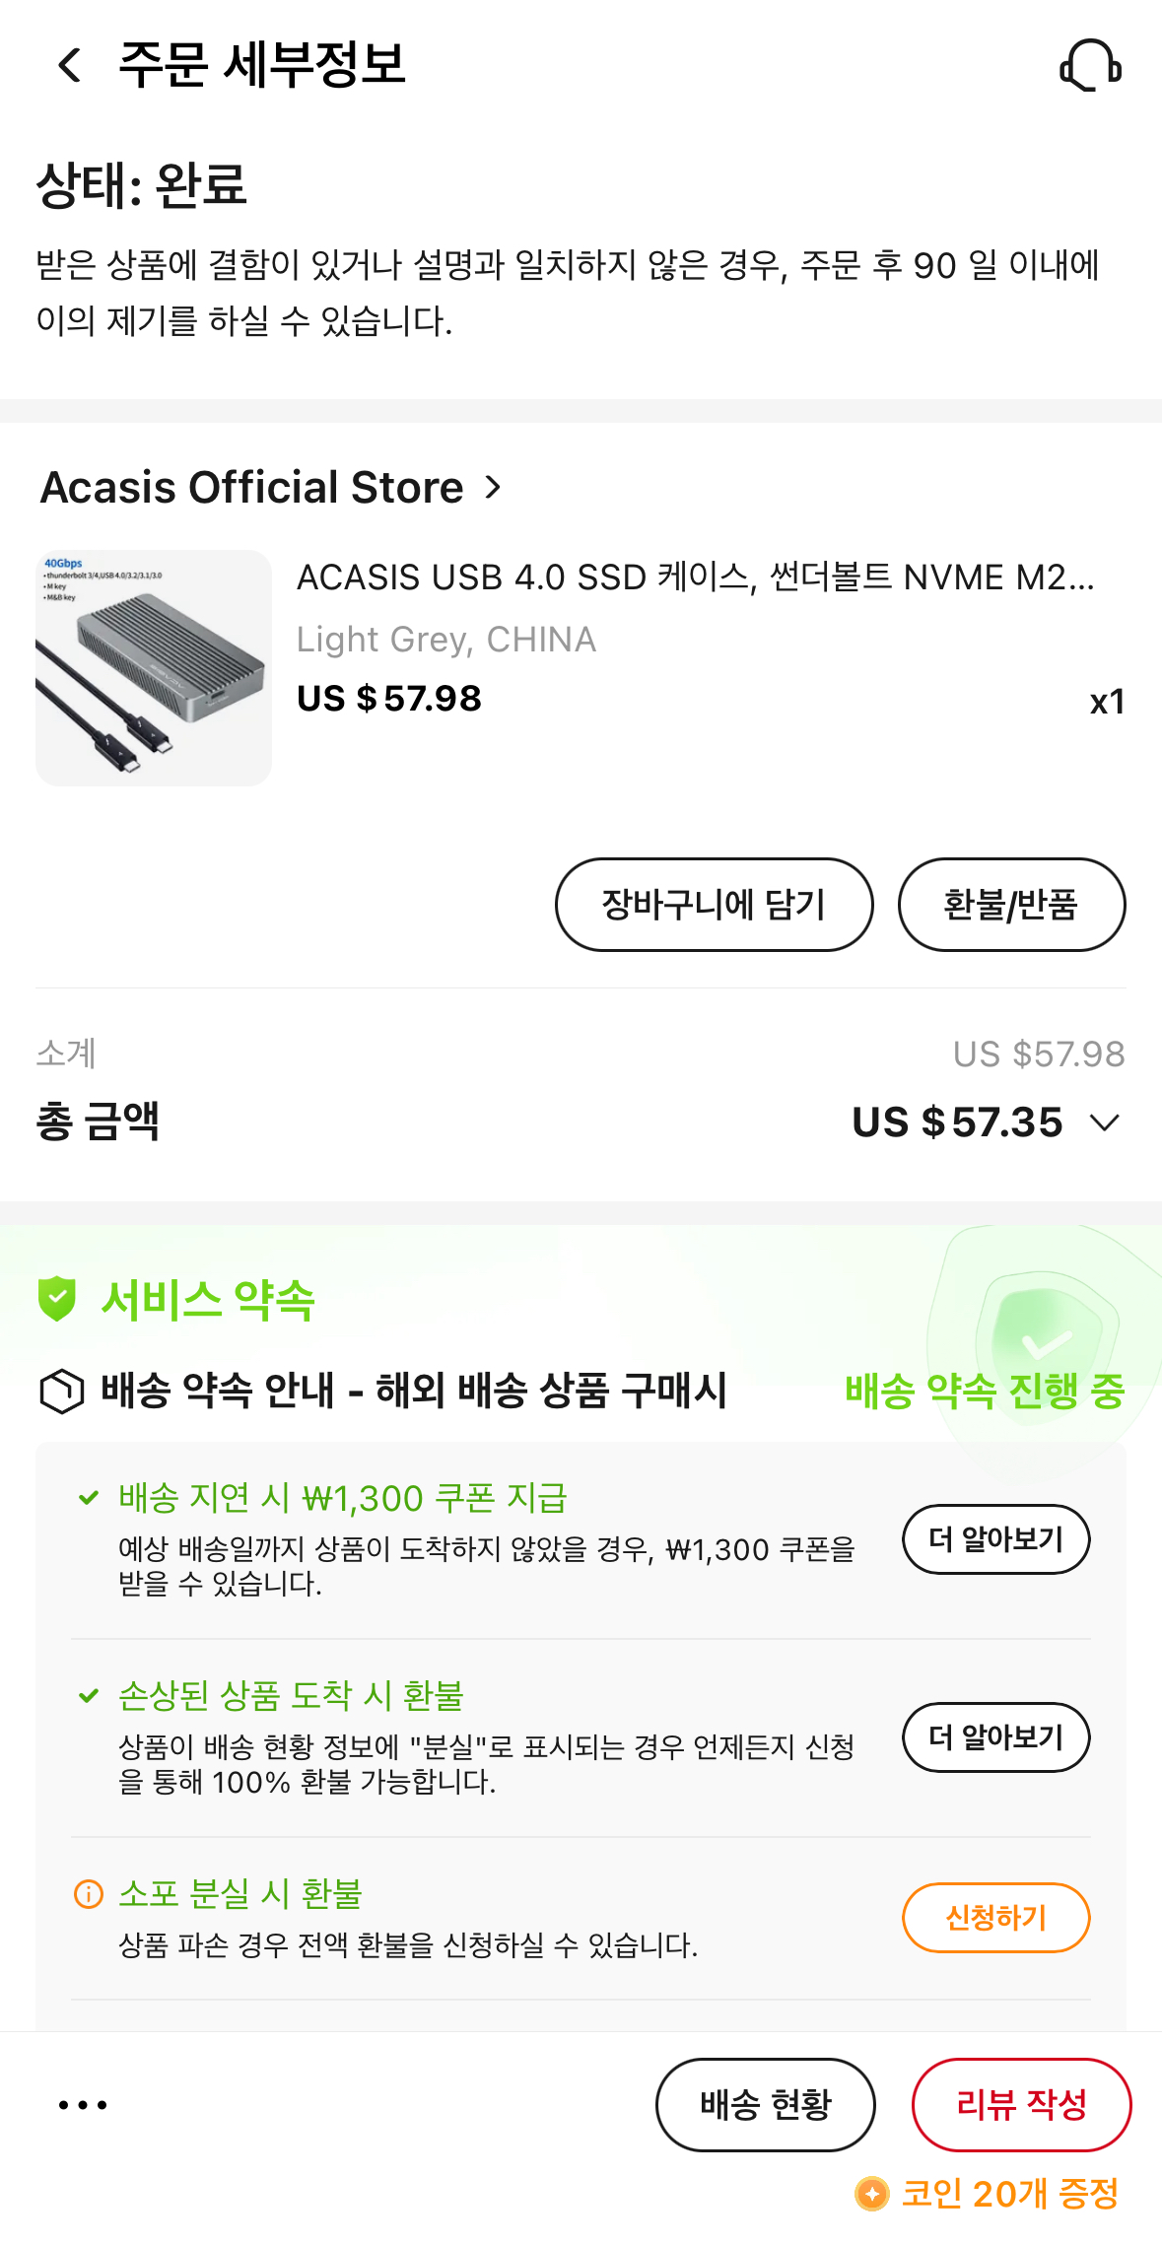The image size is (1162, 2244).
Task: Tap the back arrow icon
Action: click(x=70, y=65)
